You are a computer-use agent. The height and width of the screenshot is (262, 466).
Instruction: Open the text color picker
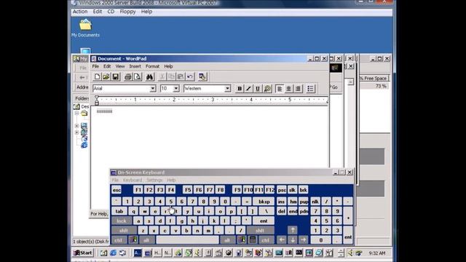coord(267,89)
